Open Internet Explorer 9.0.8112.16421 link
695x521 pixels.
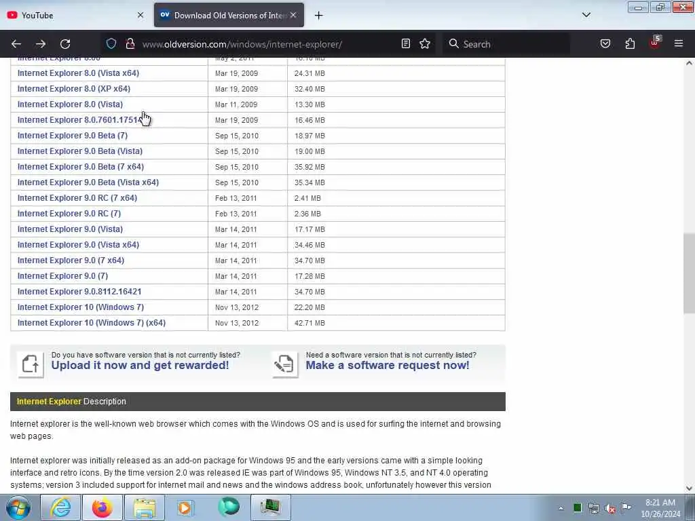pyautogui.click(x=79, y=292)
